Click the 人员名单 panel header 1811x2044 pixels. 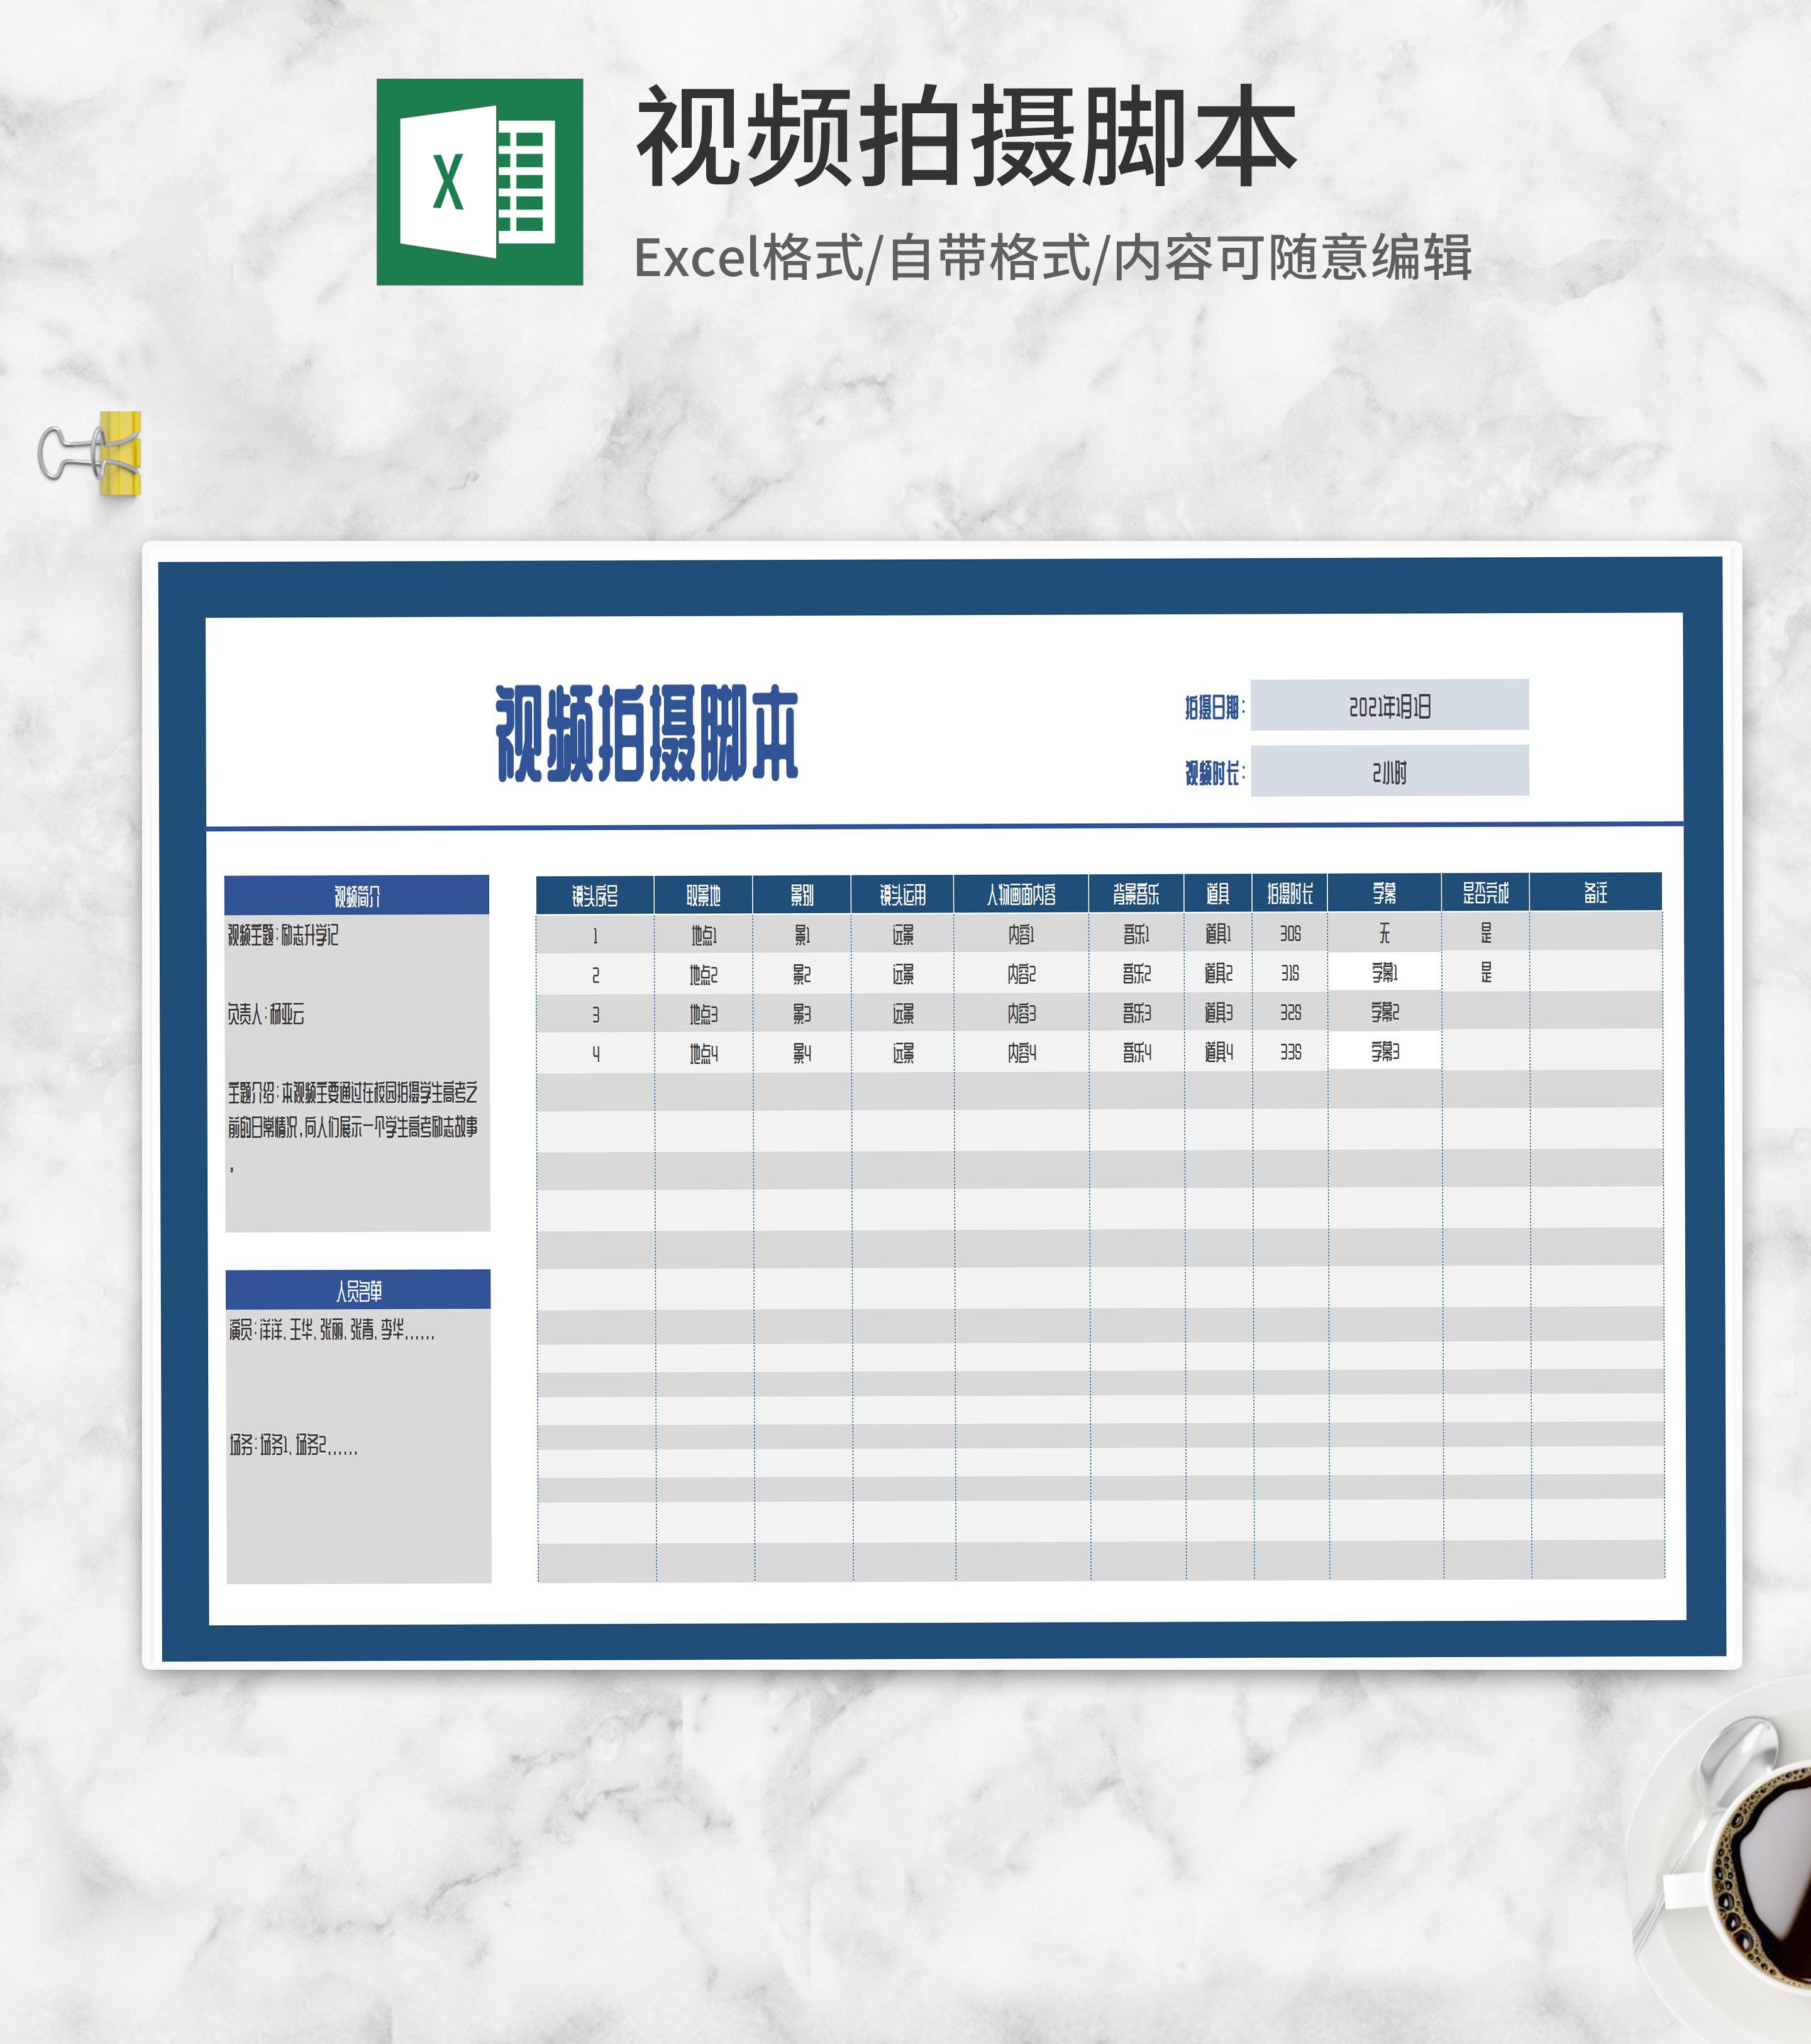(358, 1290)
